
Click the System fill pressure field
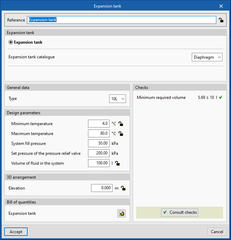tap(99, 144)
